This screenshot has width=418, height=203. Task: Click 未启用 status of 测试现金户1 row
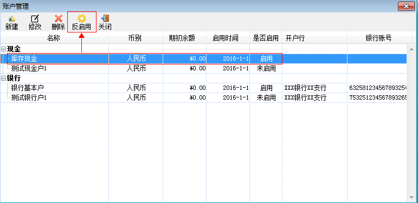(x=266, y=68)
